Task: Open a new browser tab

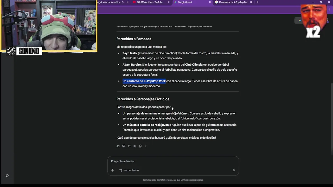Action: point(257,2)
